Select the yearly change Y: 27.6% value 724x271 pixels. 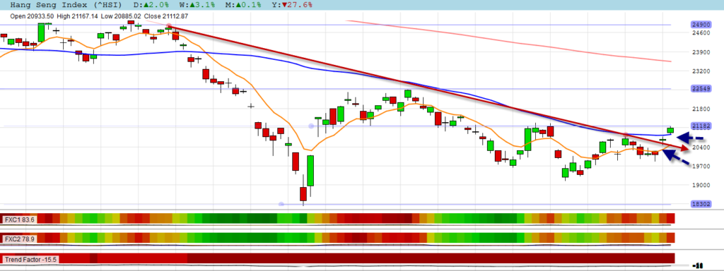(x=293, y=5)
